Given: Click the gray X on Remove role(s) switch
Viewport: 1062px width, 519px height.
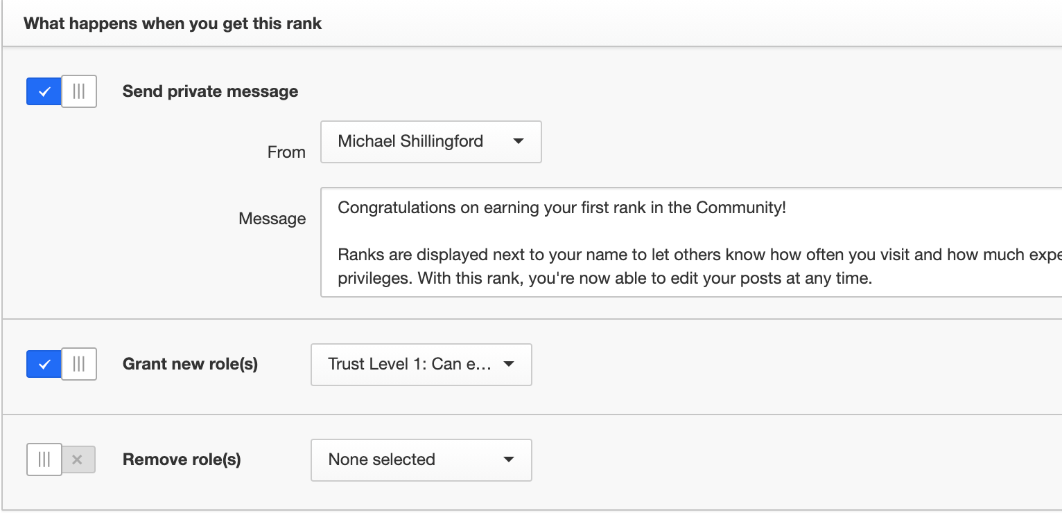Looking at the screenshot, I should point(78,459).
